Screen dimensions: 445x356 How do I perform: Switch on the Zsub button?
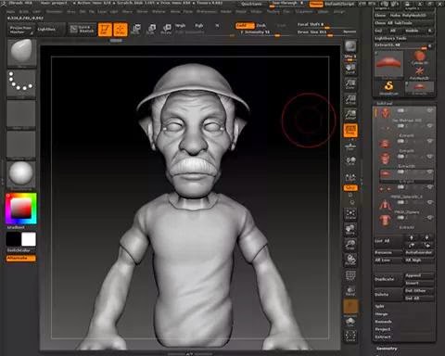(261, 25)
